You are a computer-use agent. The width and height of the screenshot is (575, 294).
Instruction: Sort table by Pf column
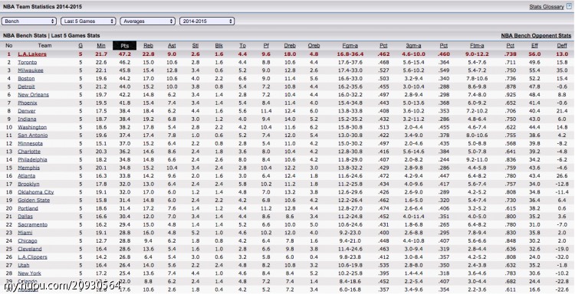[266, 45]
